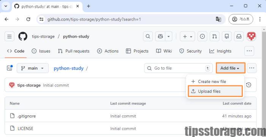Open Chrome three-dot menu

(x=260, y=19)
